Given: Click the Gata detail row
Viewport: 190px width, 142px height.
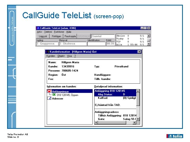Looking at the screenshot, I should 115,119.
